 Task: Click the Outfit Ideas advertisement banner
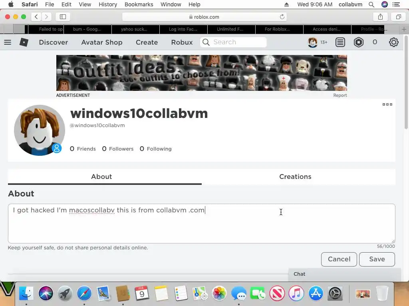[x=202, y=73]
